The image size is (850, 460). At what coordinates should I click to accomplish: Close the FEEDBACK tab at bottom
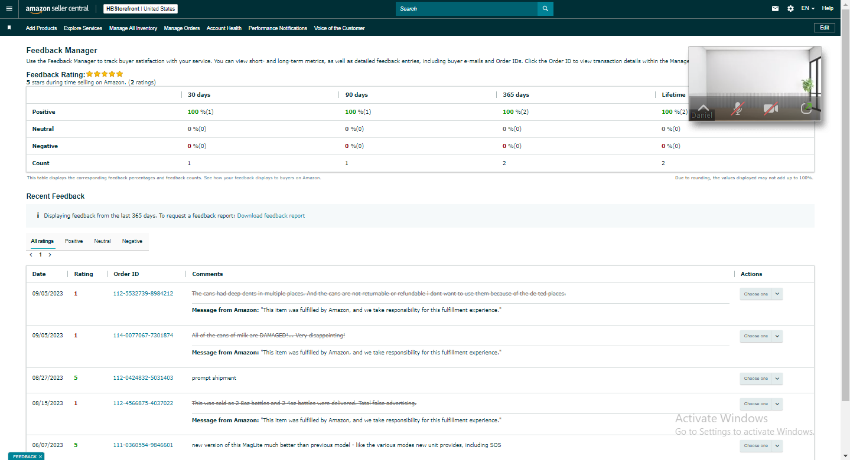coord(40,457)
